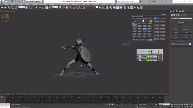The width and height of the screenshot is (193, 108).
Task: Click the teapot Render Production icon
Action: point(135,8)
